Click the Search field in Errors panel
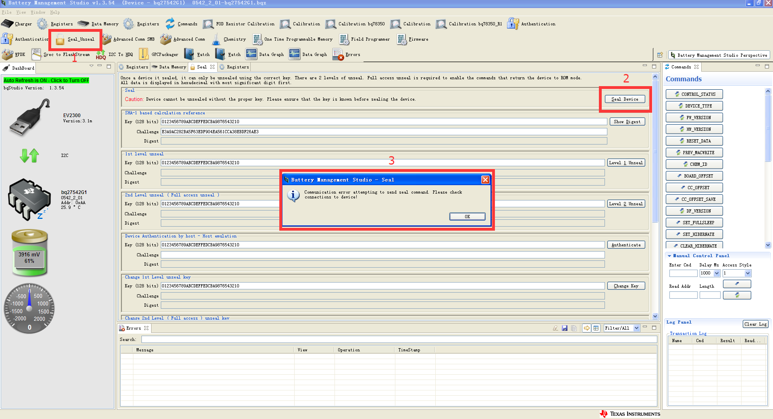773x419 pixels. click(x=399, y=339)
